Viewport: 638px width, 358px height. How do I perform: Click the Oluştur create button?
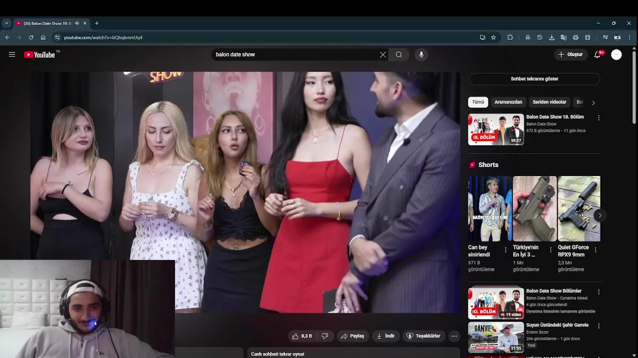pyautogui.click(x=571, y=55)
